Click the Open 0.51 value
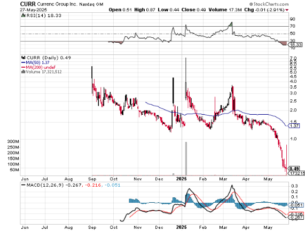 (120, 10)
